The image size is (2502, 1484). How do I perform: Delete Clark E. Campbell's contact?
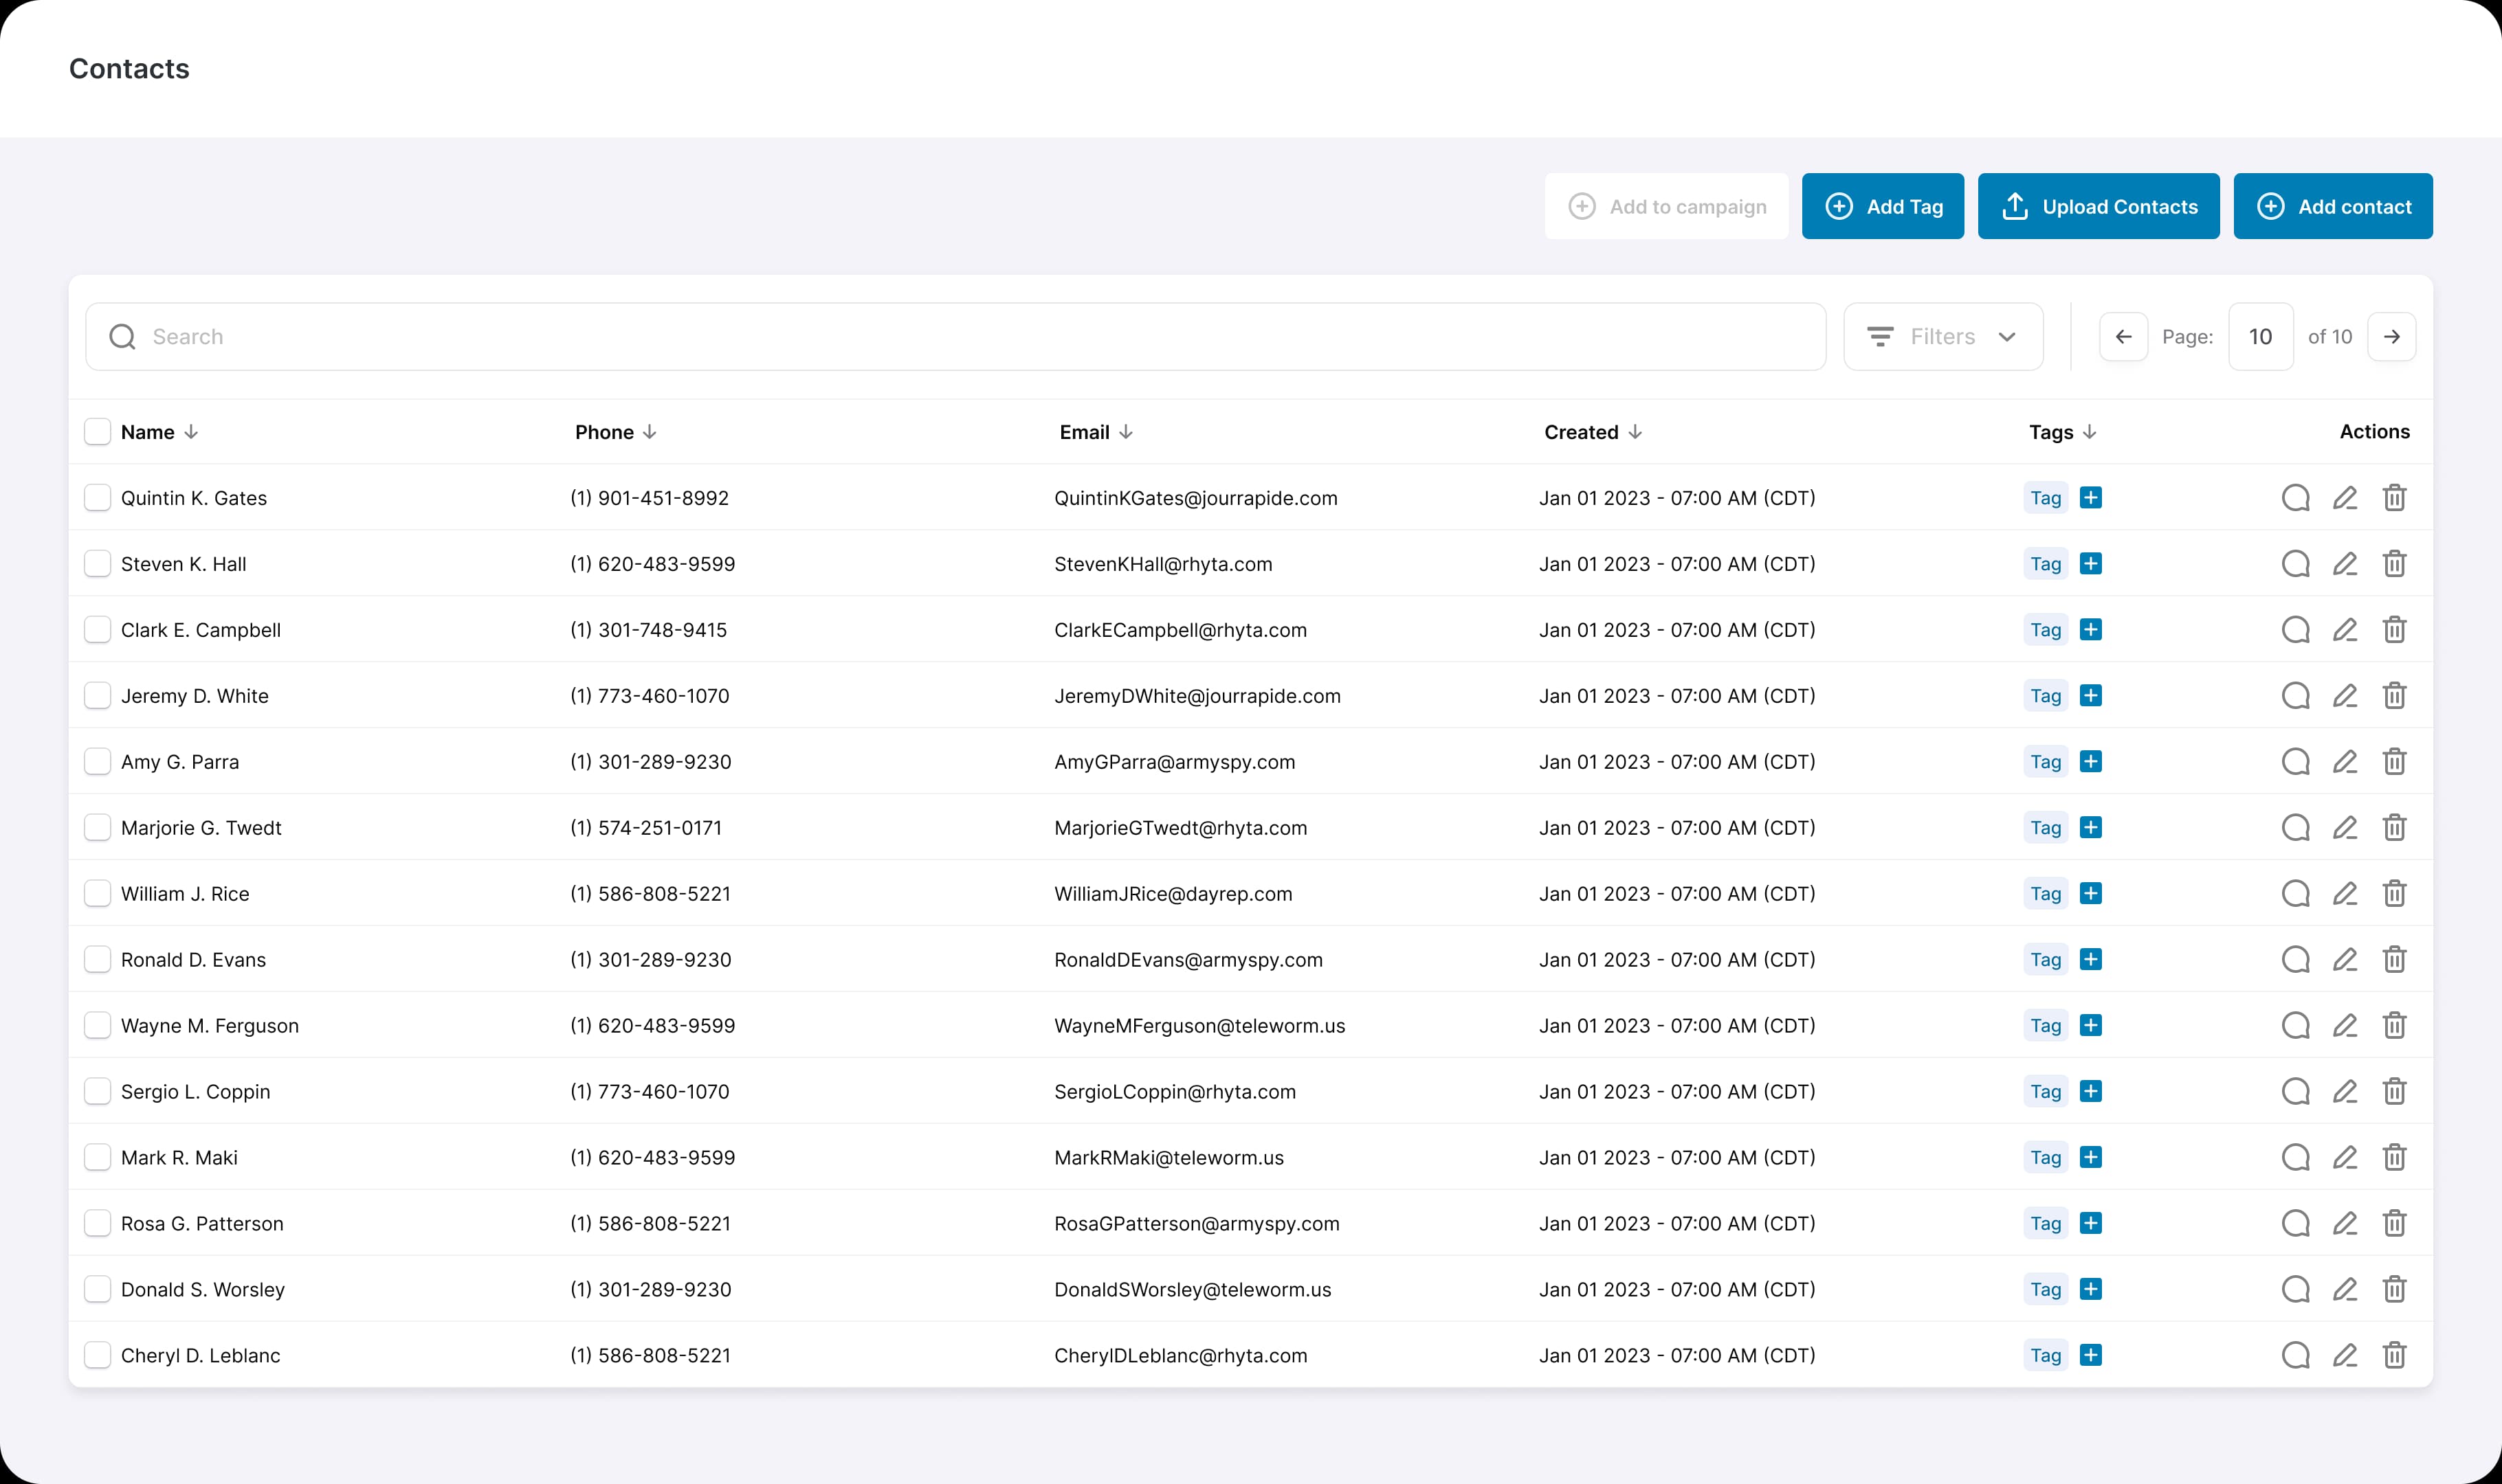(x=2394, y=630)
